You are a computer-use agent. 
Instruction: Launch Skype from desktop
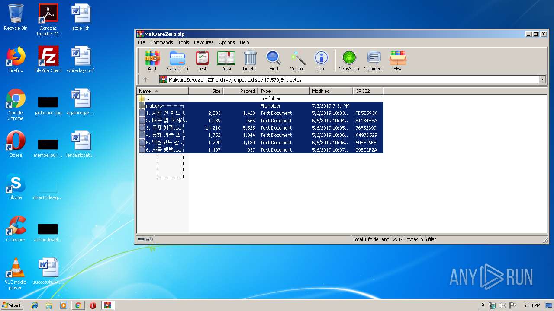16,186
